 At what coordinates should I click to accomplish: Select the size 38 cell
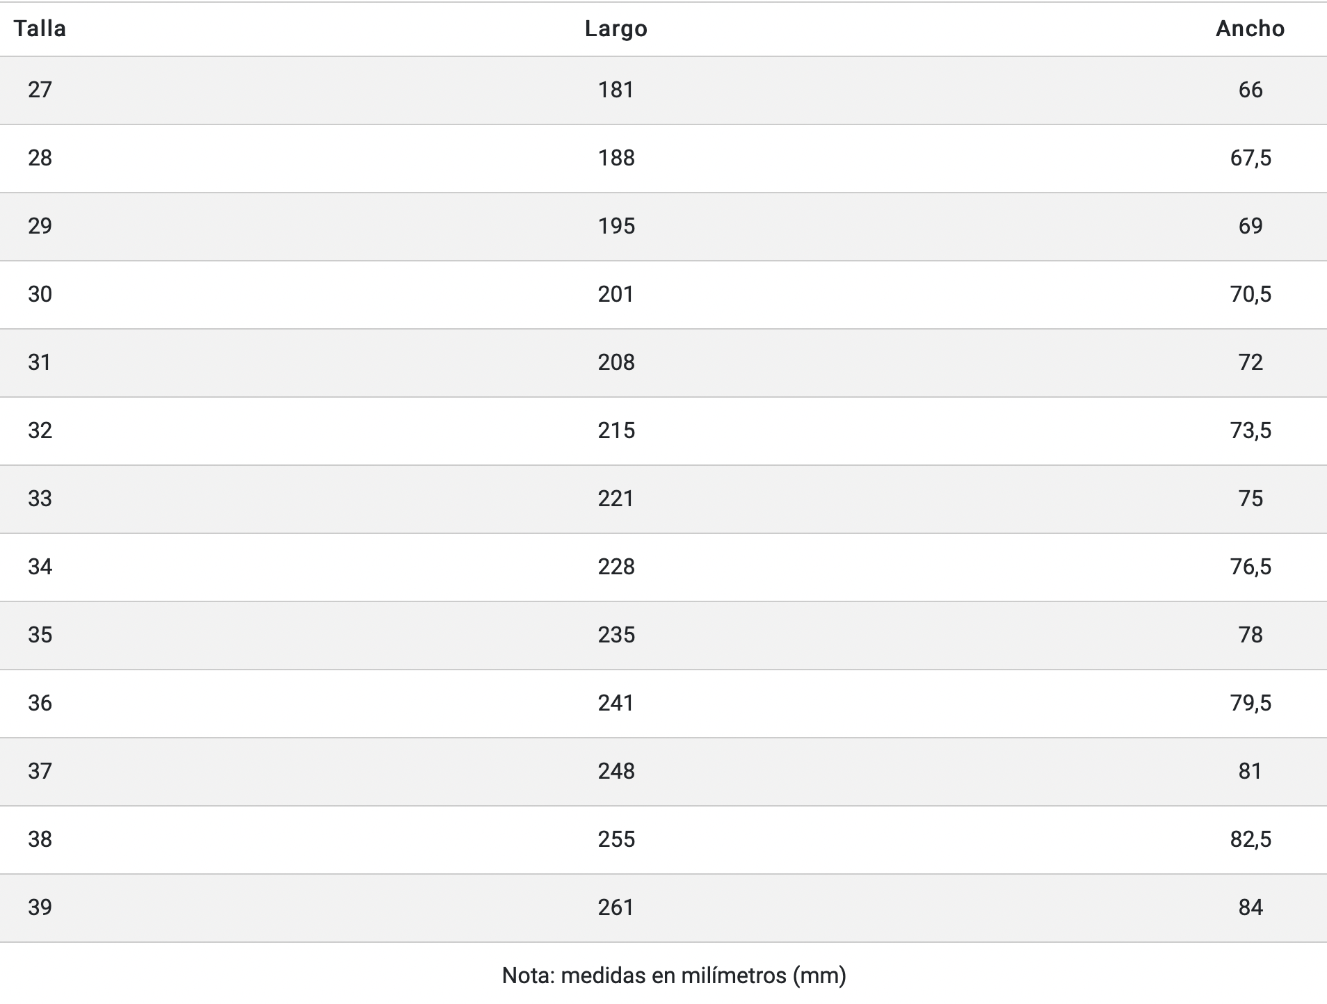coord(40,839)
